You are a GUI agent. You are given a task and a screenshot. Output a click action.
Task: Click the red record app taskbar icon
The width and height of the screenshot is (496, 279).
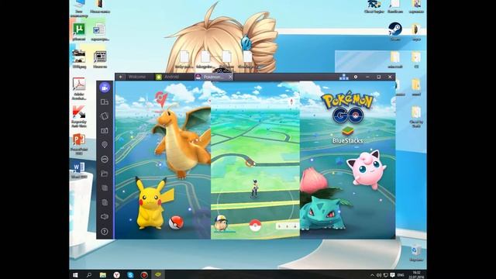pos(144,275)
